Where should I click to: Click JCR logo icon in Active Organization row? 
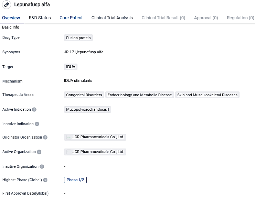tap(68, 152)
